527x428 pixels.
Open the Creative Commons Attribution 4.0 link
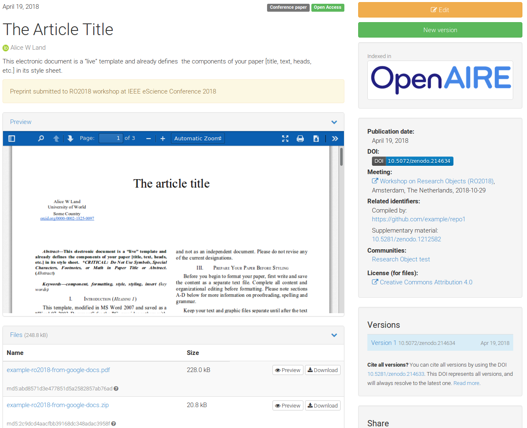426,282
